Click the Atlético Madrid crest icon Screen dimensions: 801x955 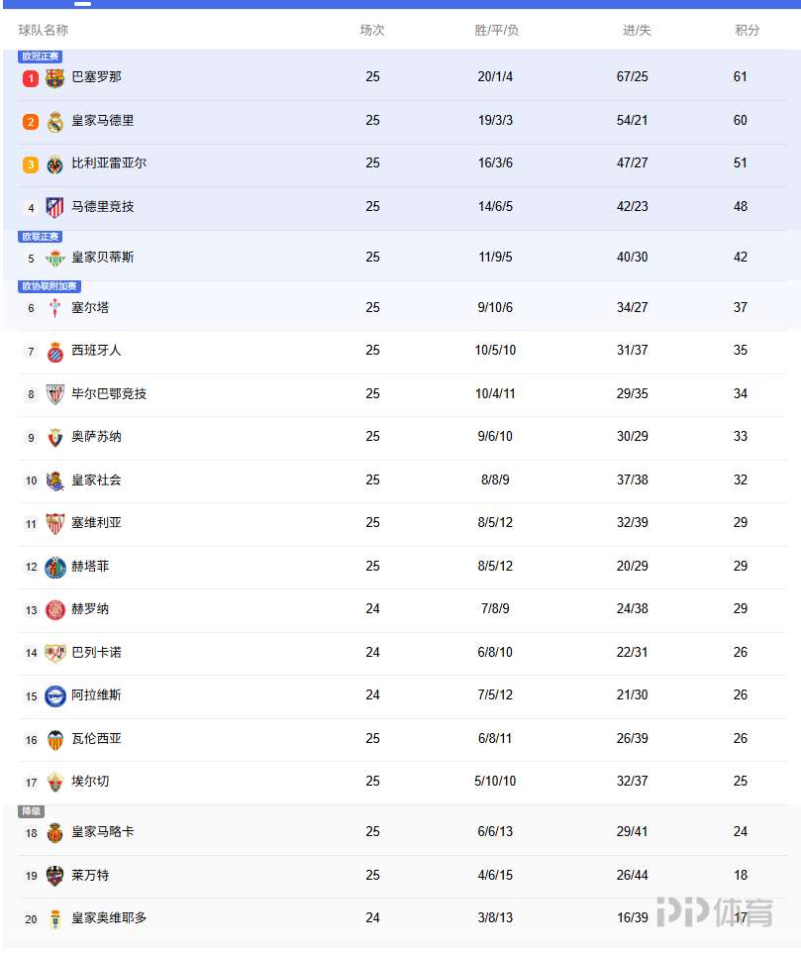55,208
